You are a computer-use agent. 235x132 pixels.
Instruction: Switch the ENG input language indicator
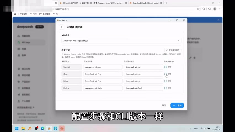pyautogui.click(x=196, y=128)
